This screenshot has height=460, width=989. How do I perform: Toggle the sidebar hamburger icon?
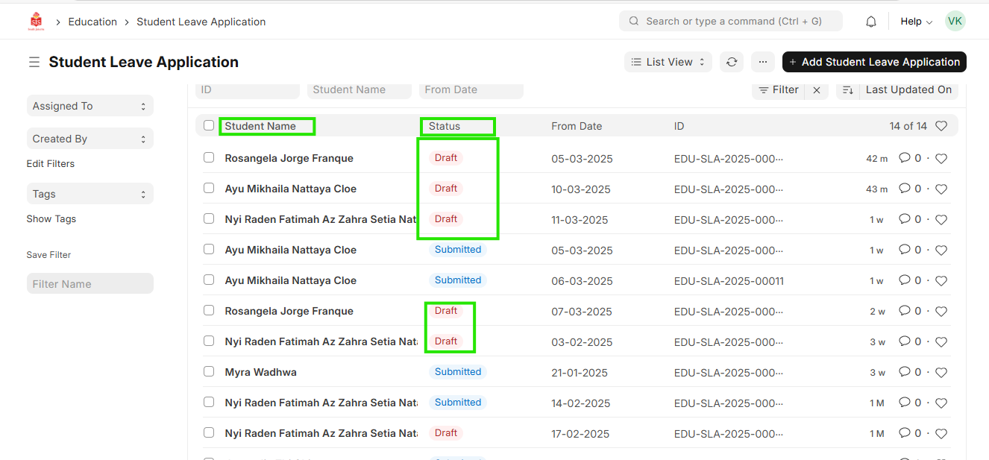pos(34,62)
